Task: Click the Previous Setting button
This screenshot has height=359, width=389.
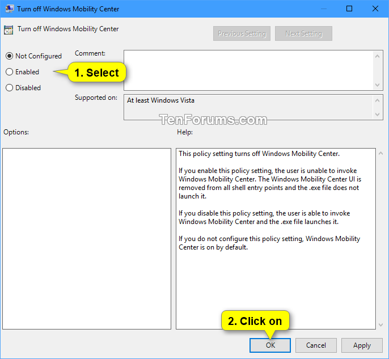Action: coord(242,33)
